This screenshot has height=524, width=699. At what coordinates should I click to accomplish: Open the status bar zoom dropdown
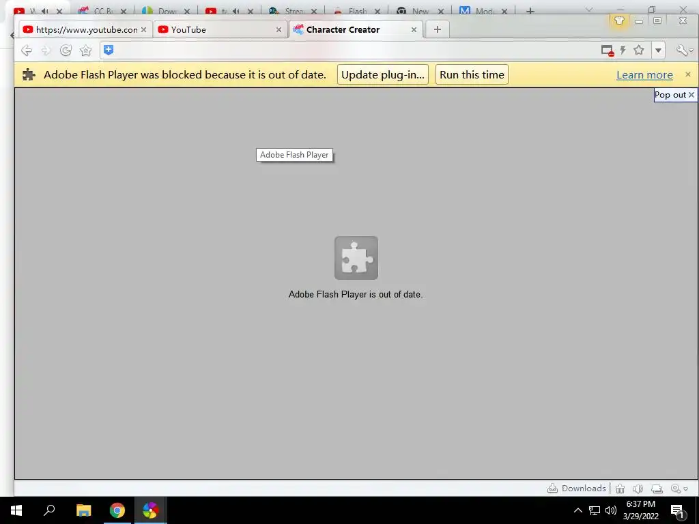click(x=679, y=489)
